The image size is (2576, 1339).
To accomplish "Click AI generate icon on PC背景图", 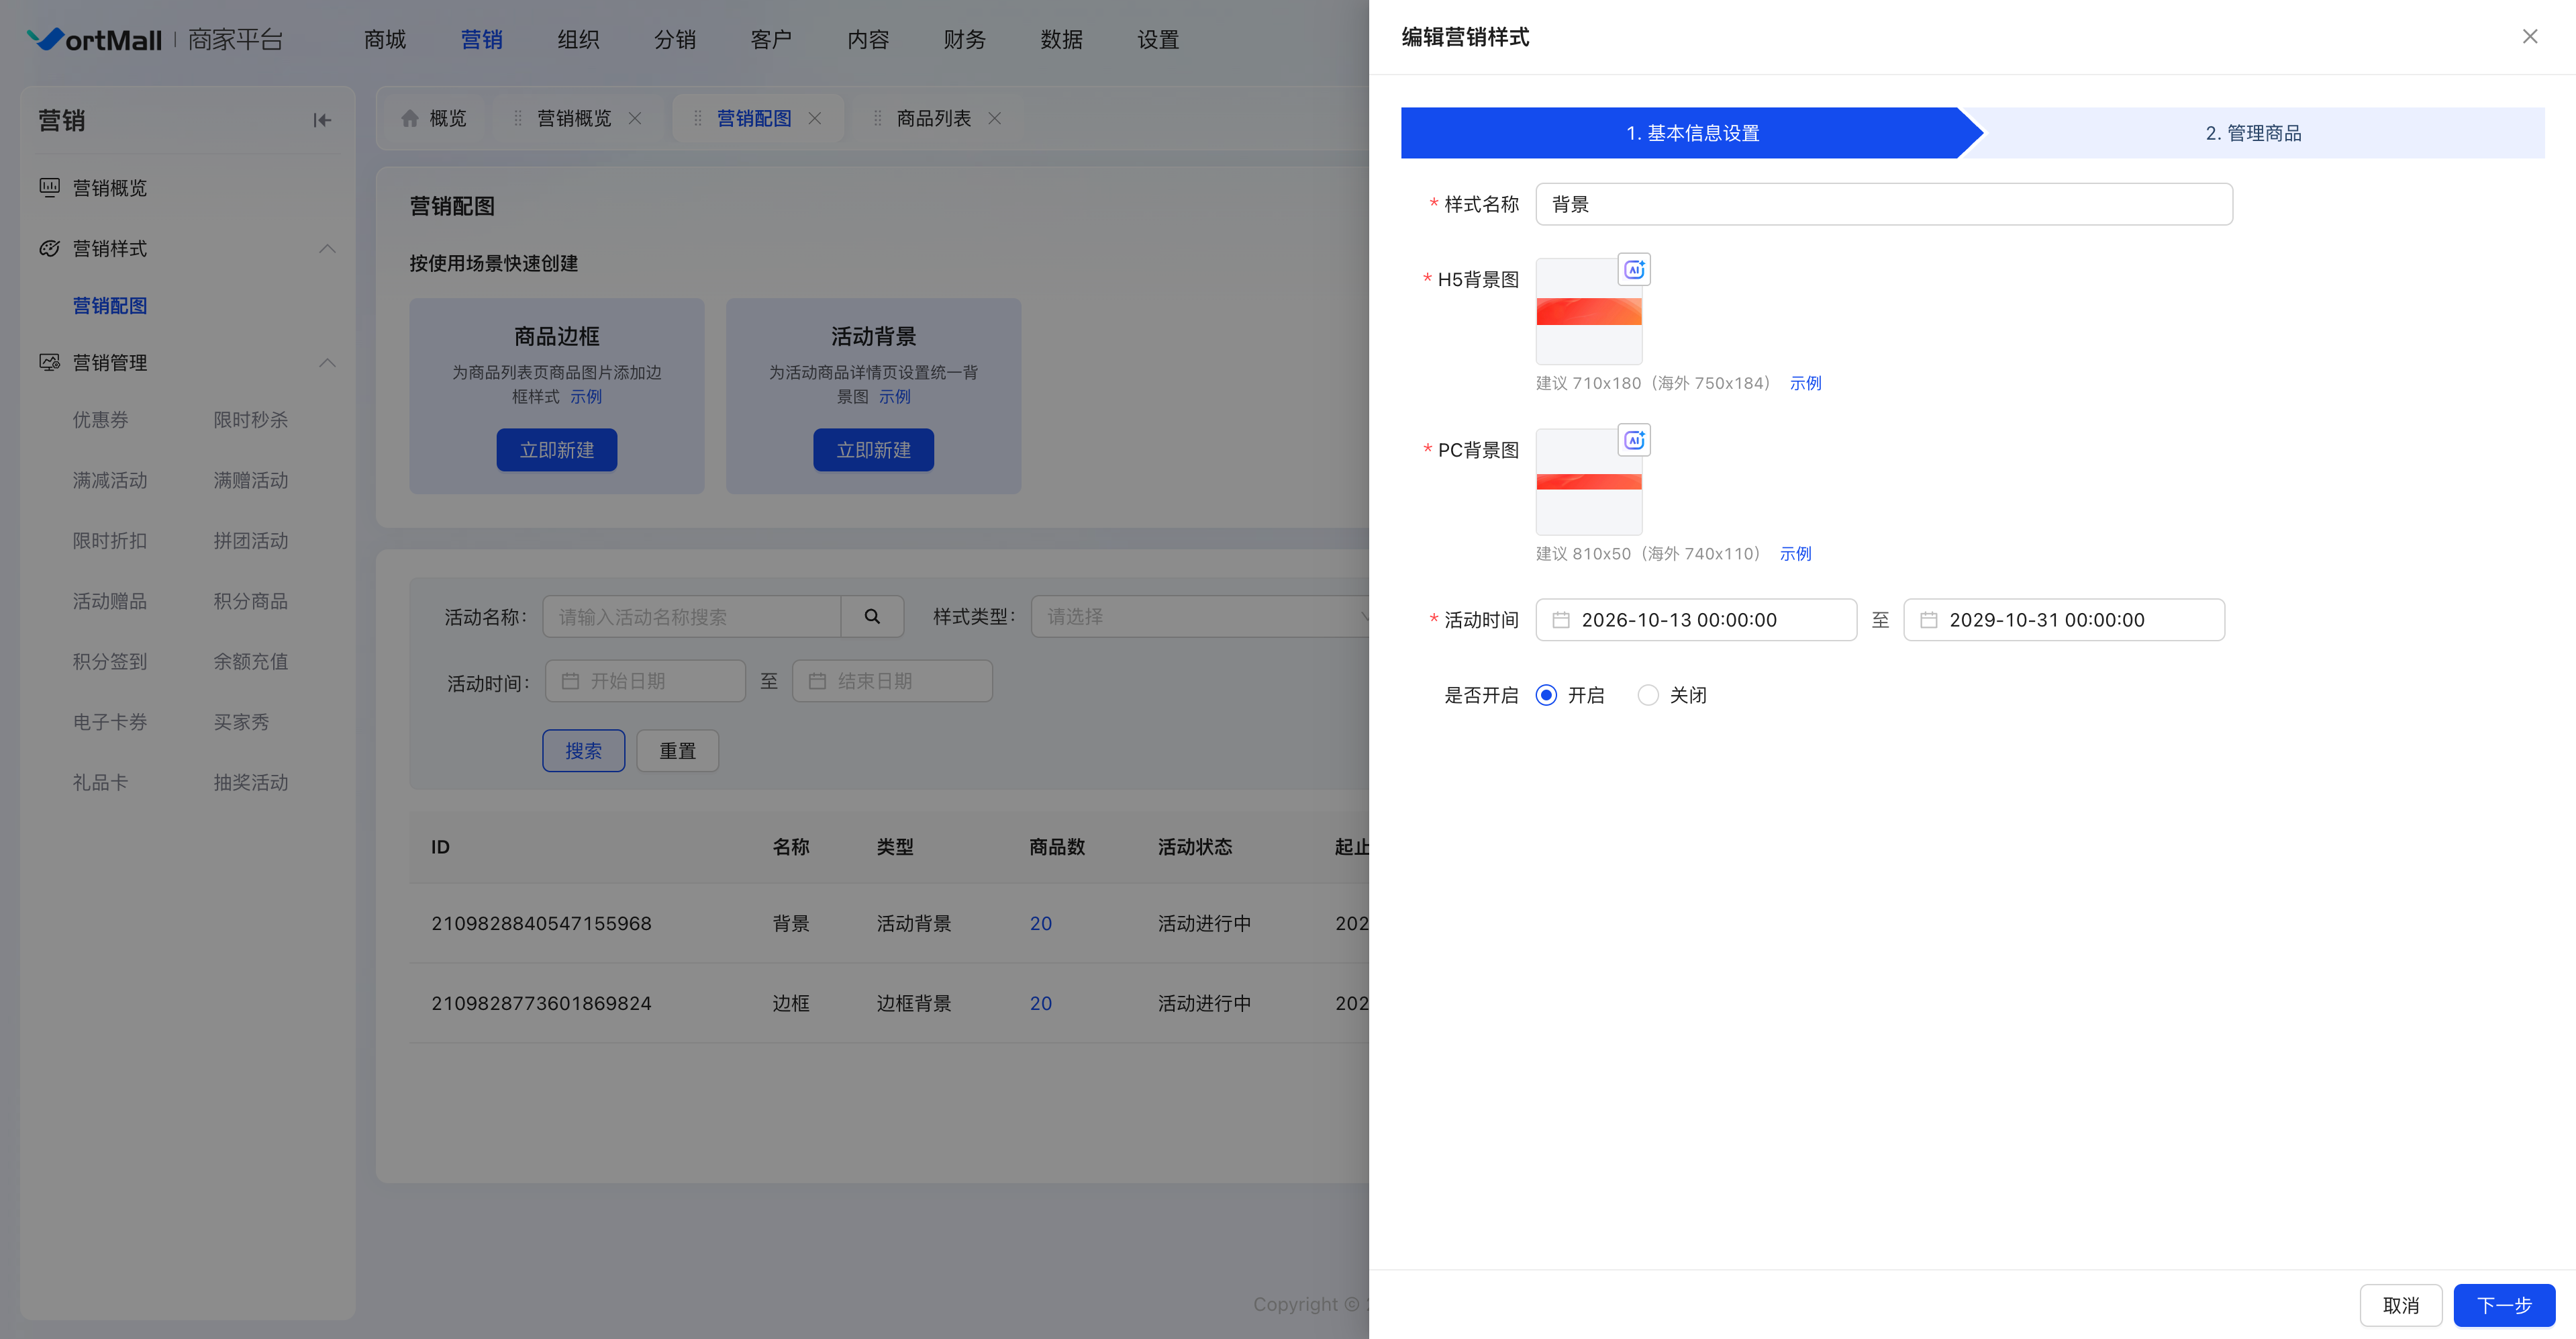I will click(x=1634, y=441).
